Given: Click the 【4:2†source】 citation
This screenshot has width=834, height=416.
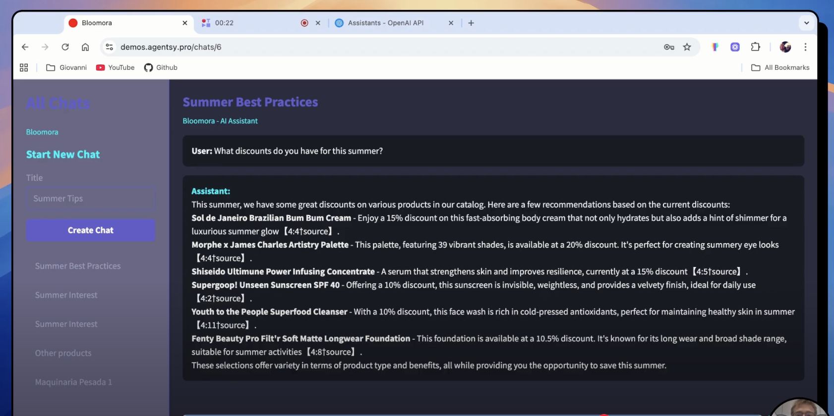Looking at the screenshot, I should pos(220,298).
